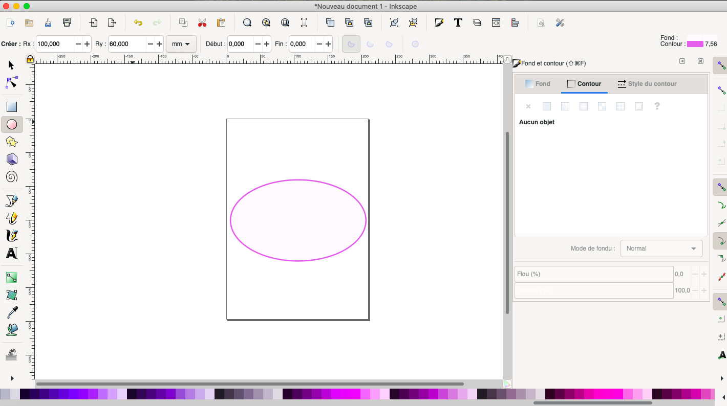Select the Rectangle tool
Screen dimensions: 727x406
[x=11, y=107]
